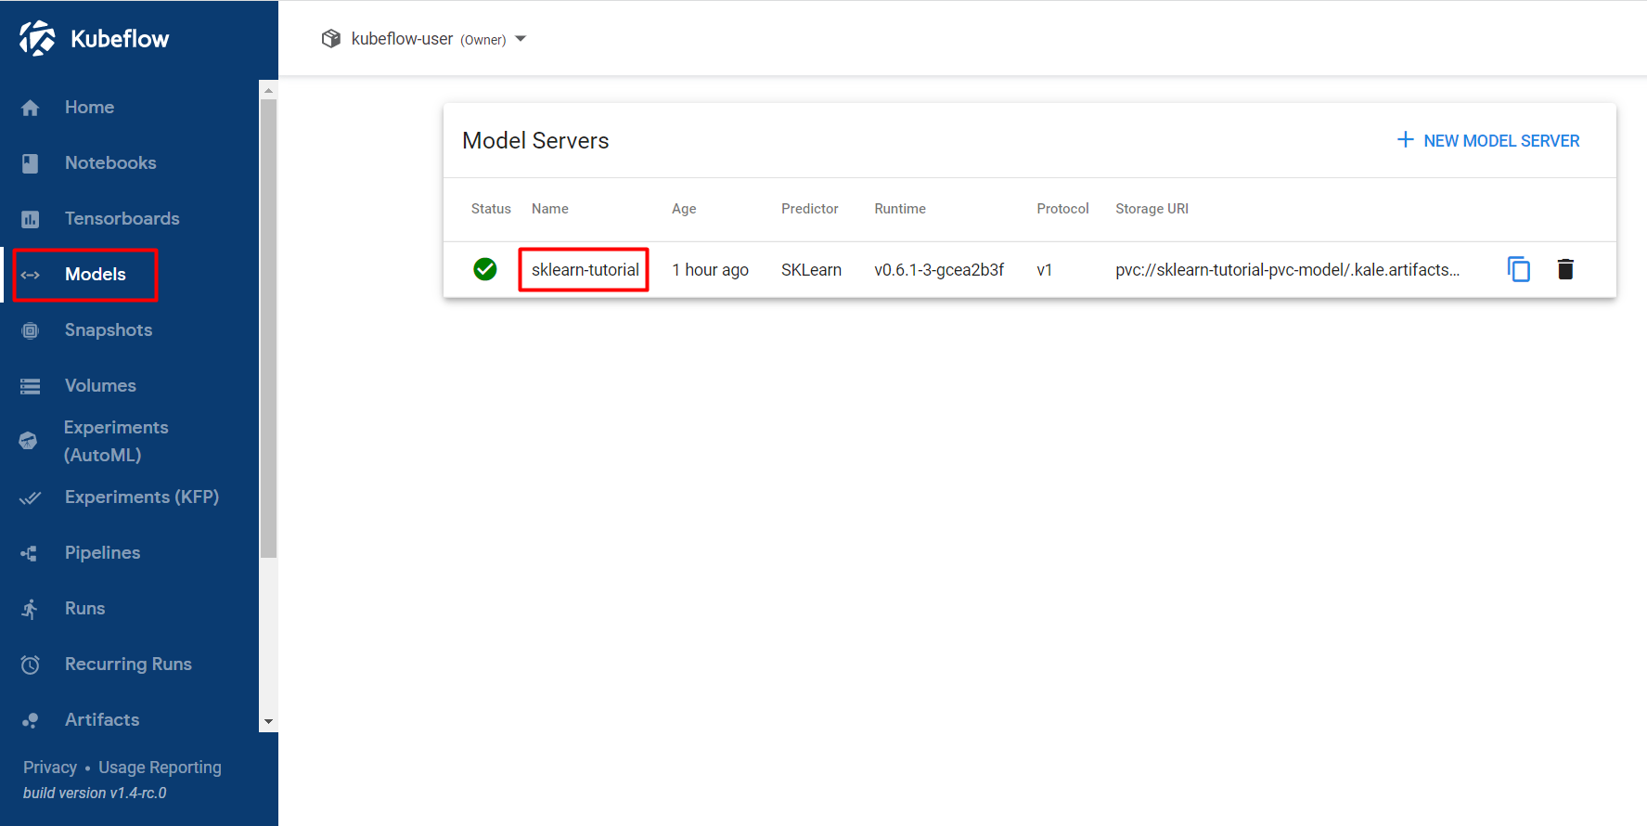This screenshot has width=1647, height=826.
Task: Click the Protocol column header
Action: click(1062, 209)
